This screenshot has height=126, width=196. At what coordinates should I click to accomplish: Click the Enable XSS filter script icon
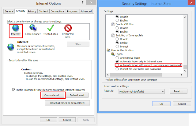tap(113, 24)
